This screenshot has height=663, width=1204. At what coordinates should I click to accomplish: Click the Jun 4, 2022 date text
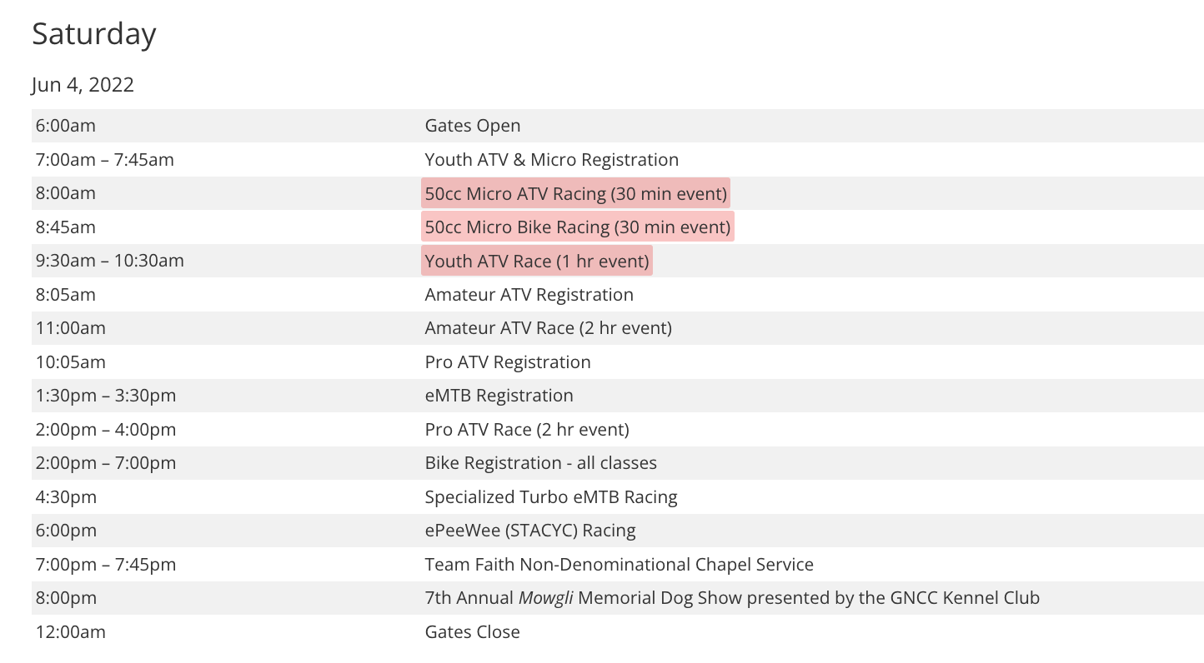pos(83,85)
